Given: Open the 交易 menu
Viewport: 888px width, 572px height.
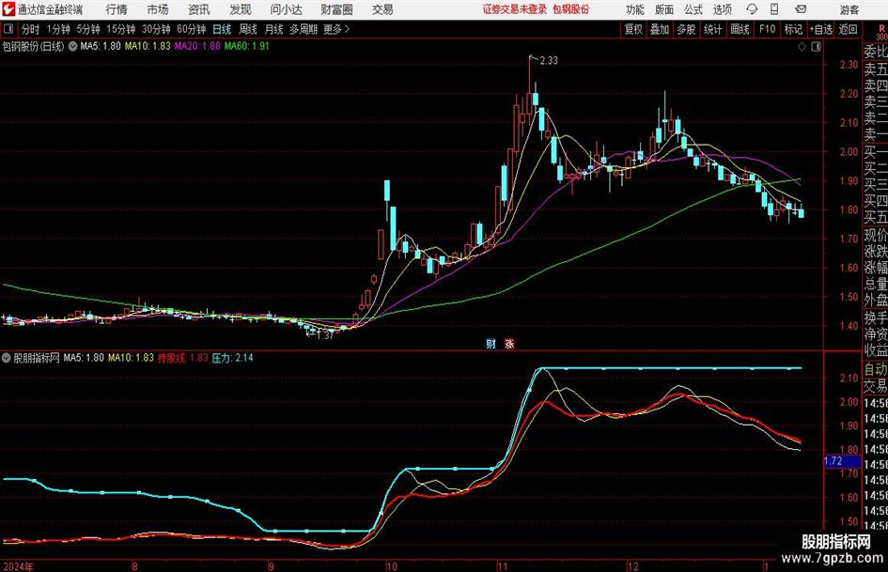Looking at the screenshot, I should (382, 9).
